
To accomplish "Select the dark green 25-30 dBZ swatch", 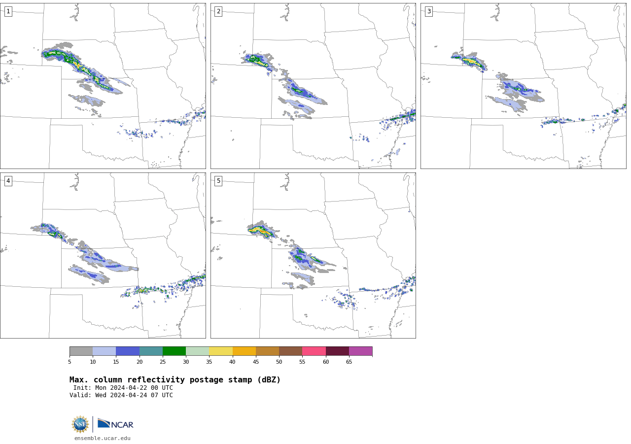I will (x=174, y=351).
